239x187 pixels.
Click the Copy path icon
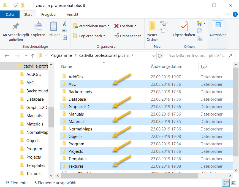click(x=65, y=31)
